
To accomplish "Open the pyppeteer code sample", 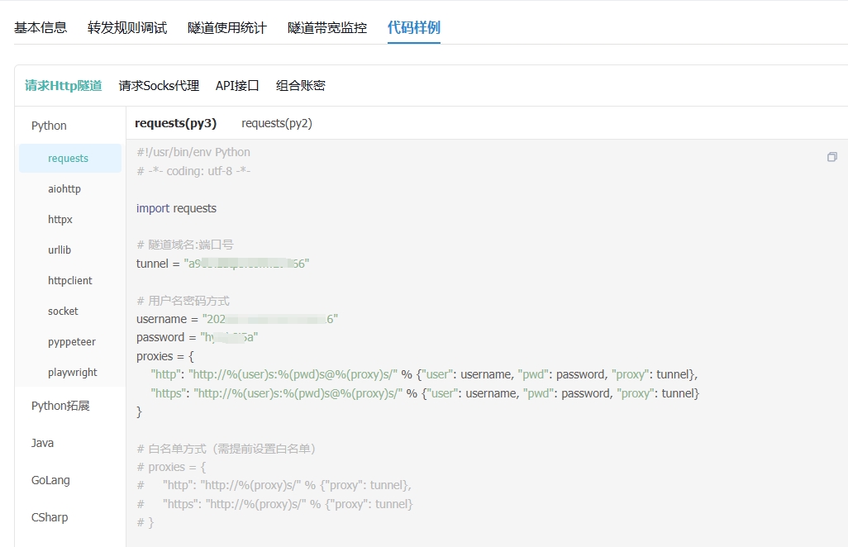I will coord(72,342).
